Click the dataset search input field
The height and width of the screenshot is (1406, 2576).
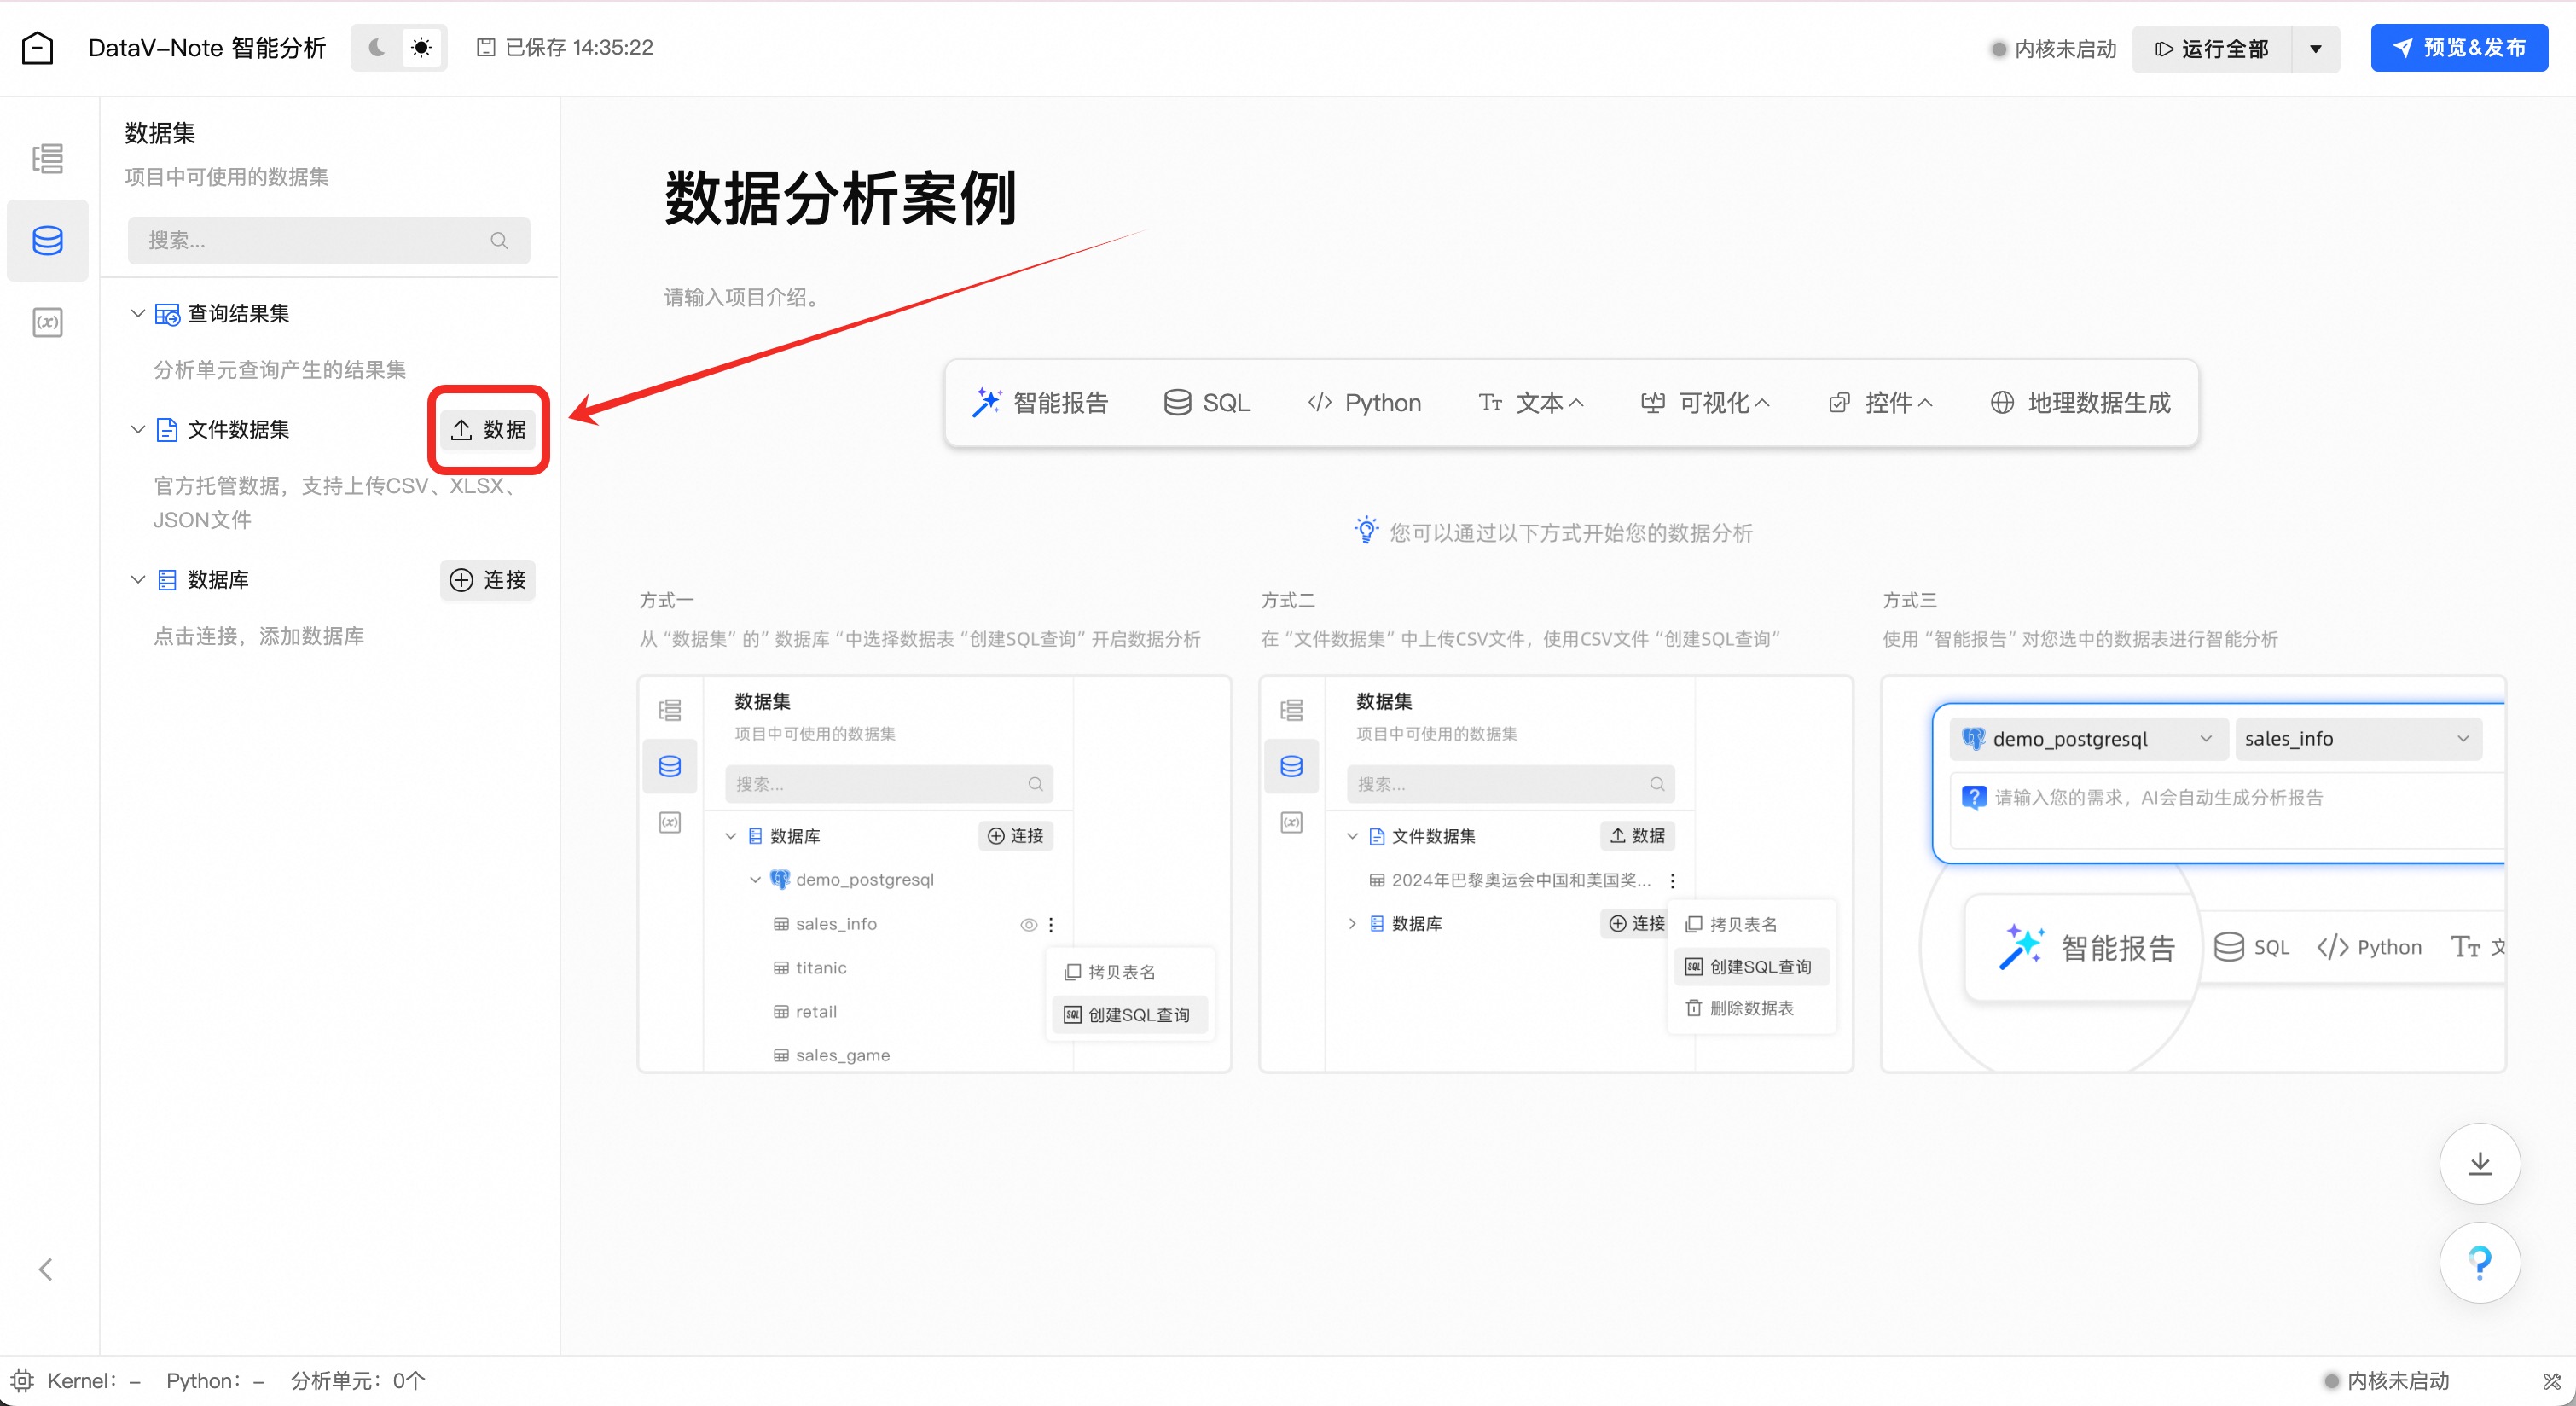click(x=310, y=240)
